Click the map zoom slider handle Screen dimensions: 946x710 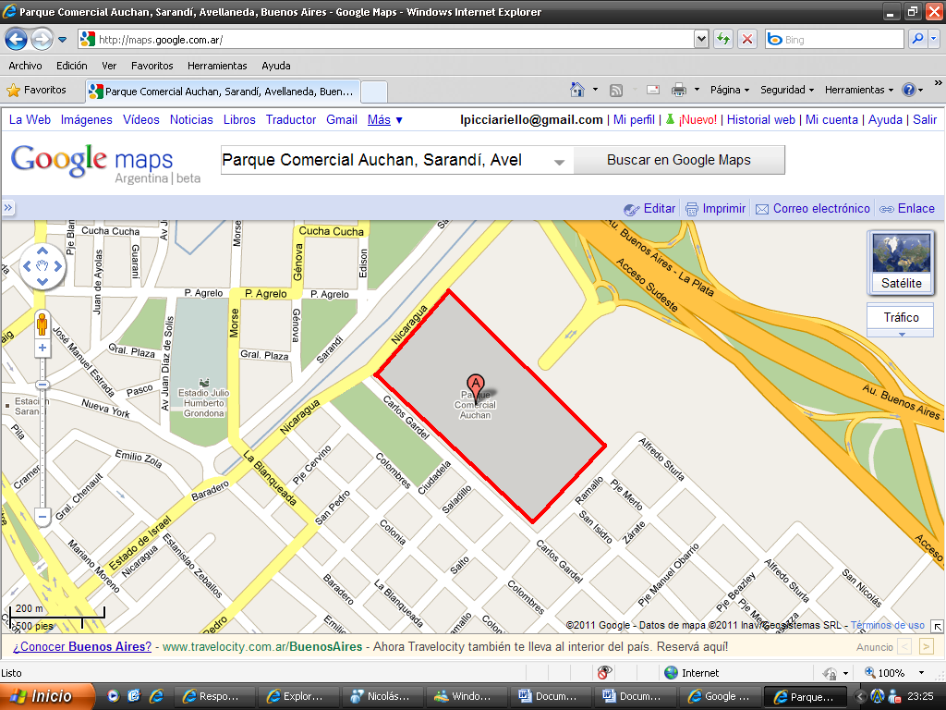point(42,384)
